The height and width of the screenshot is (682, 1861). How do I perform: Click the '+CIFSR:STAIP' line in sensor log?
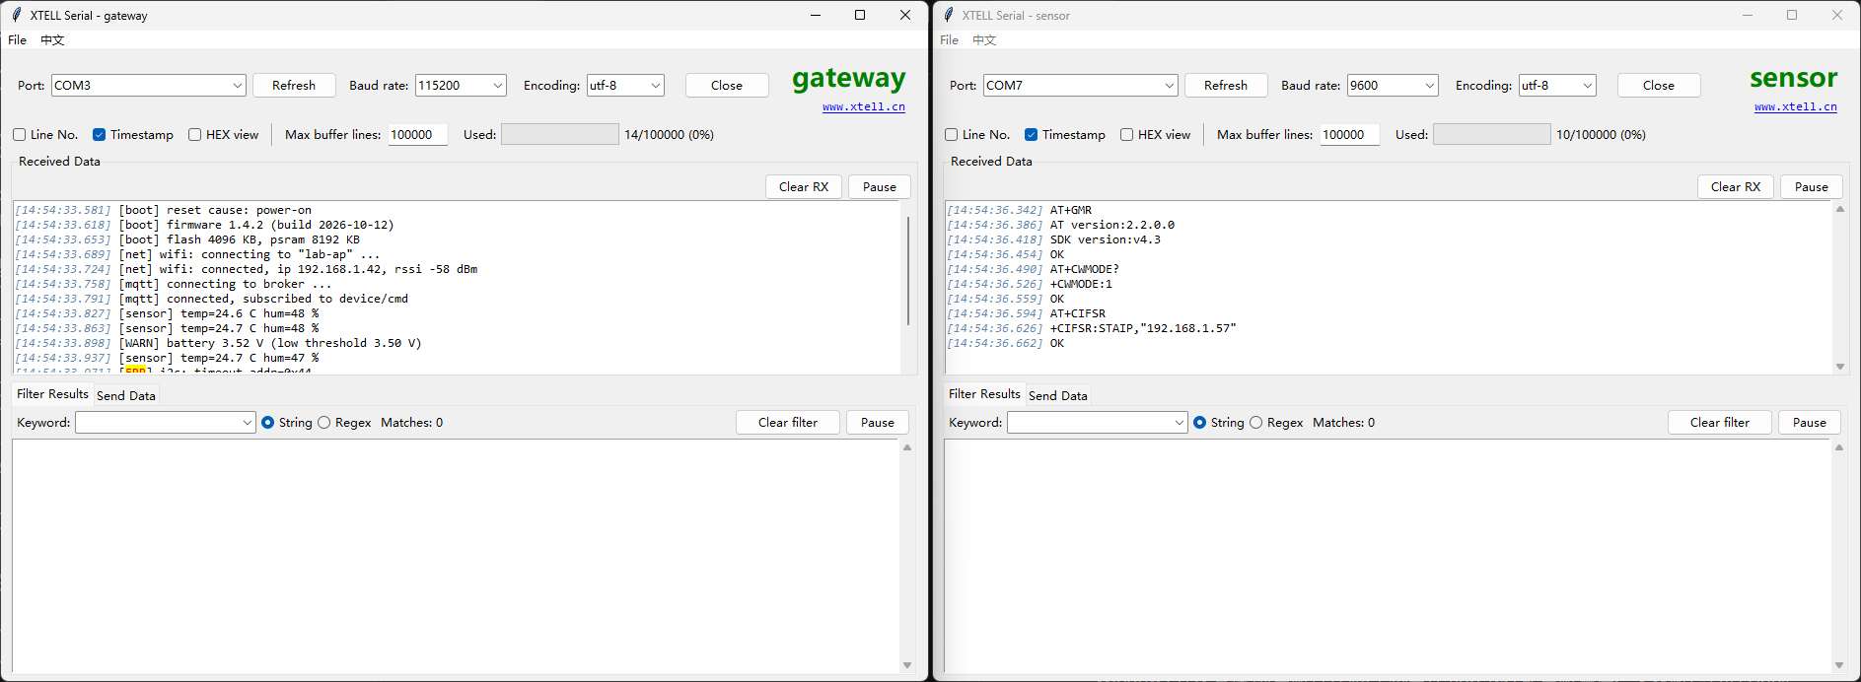click(1091, 328)
